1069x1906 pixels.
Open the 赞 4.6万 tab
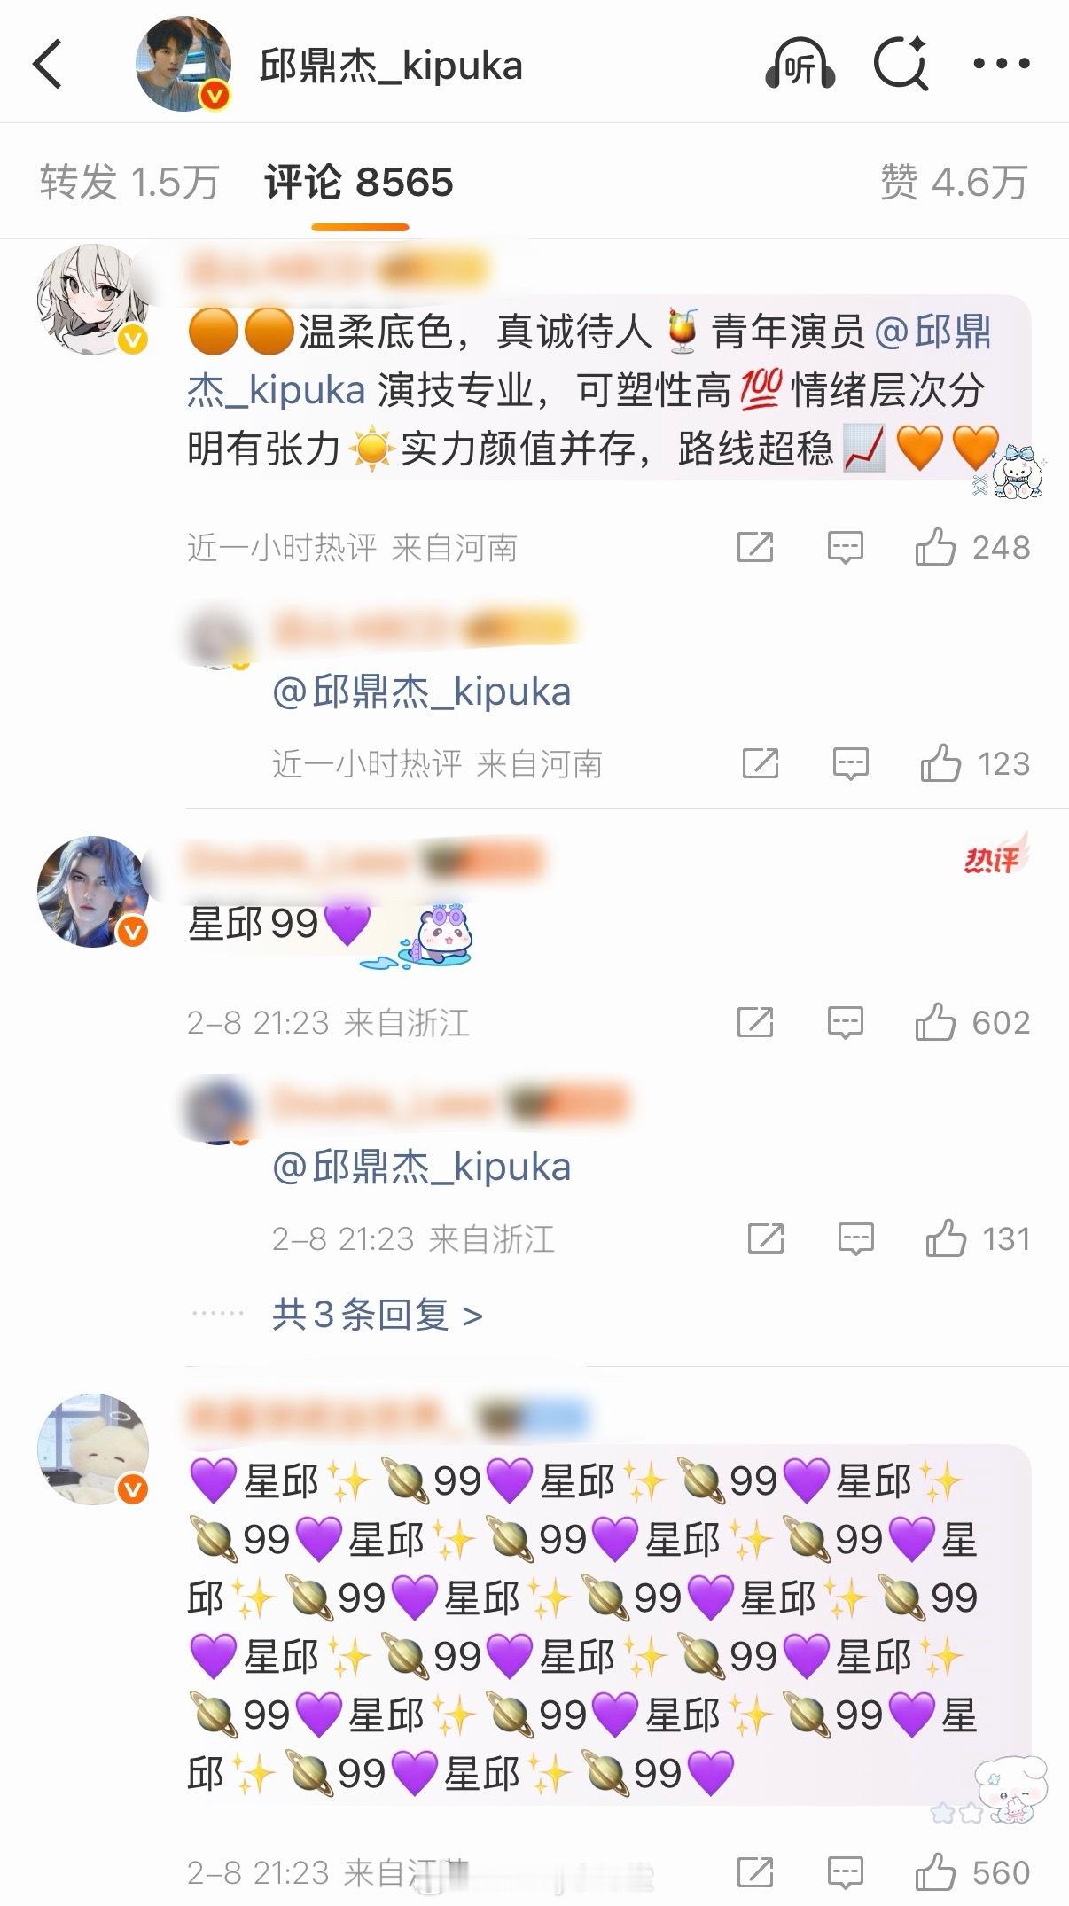click(954, 183)
